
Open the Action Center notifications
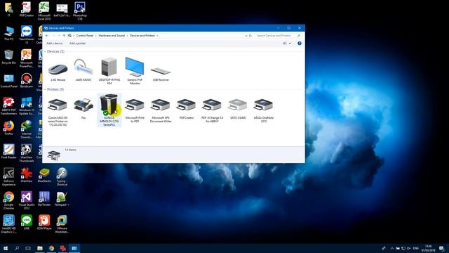(x=441, y=248)
